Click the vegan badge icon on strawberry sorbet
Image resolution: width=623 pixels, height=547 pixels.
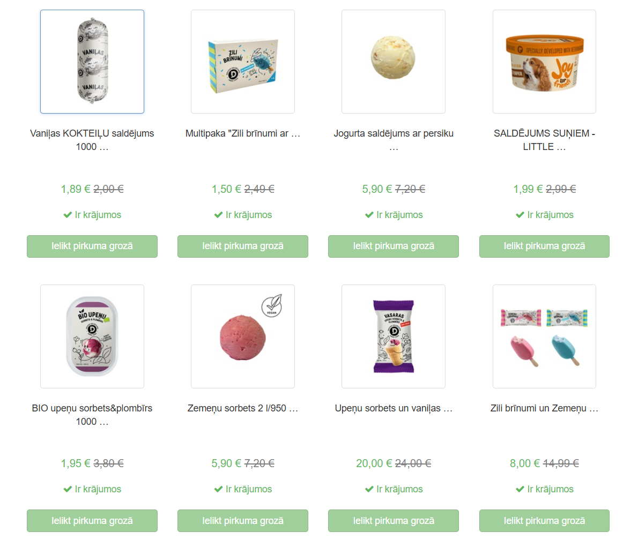tap(272, 306)
